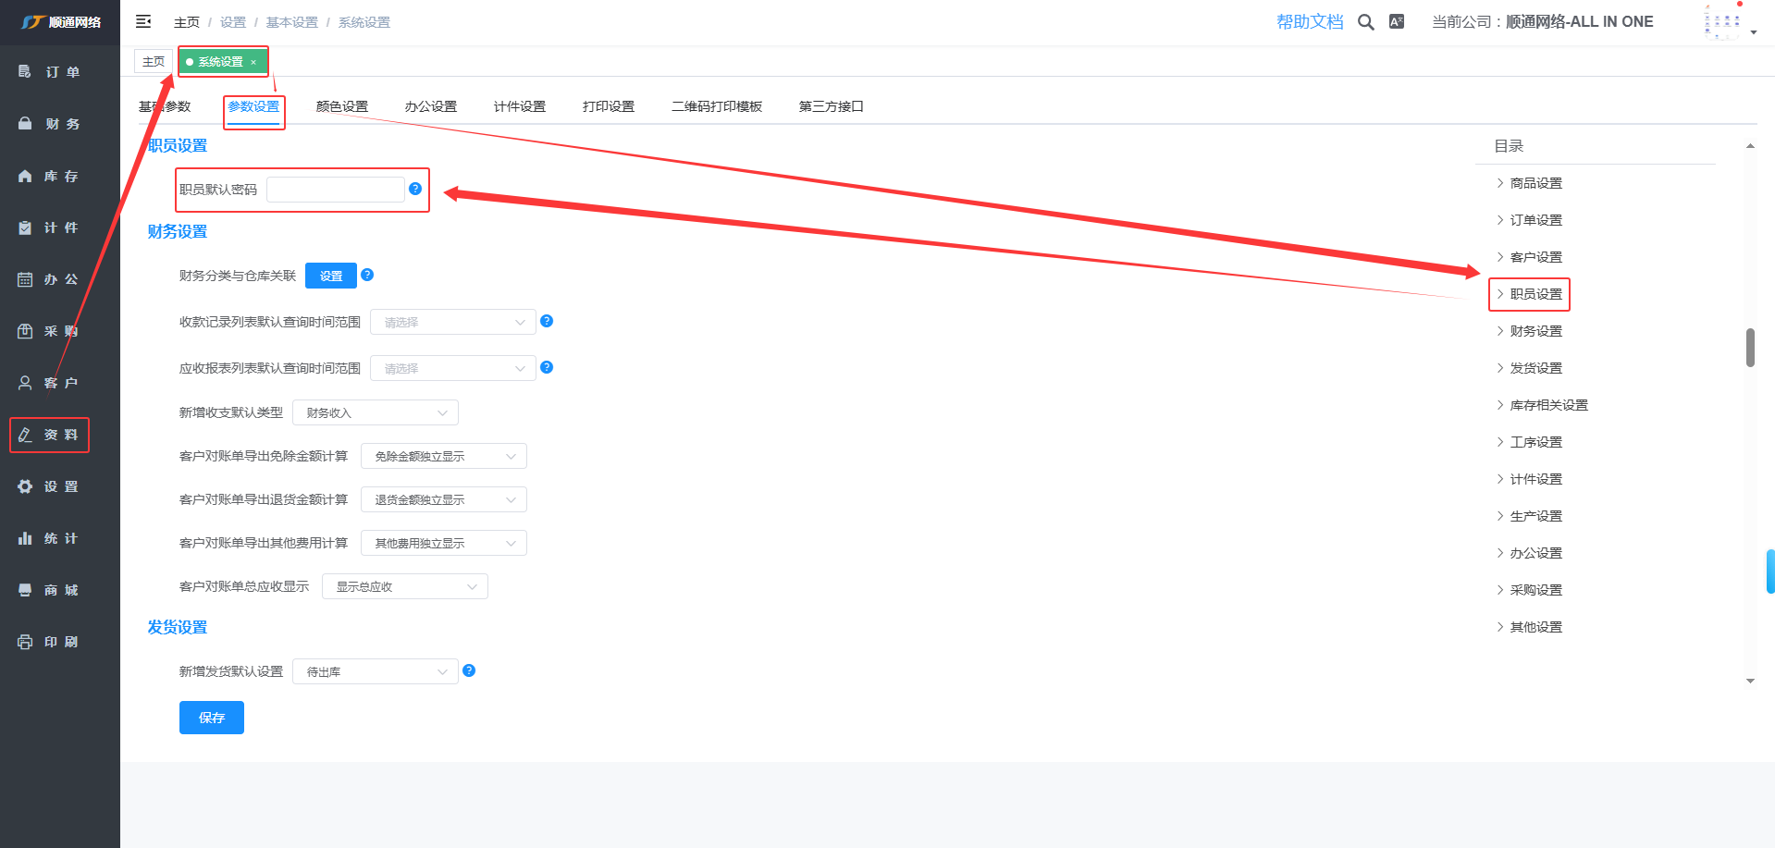Open 客户对账单总应收显示 dropdown
This screenshot has width=1775, height=848.
coord(404,586)
